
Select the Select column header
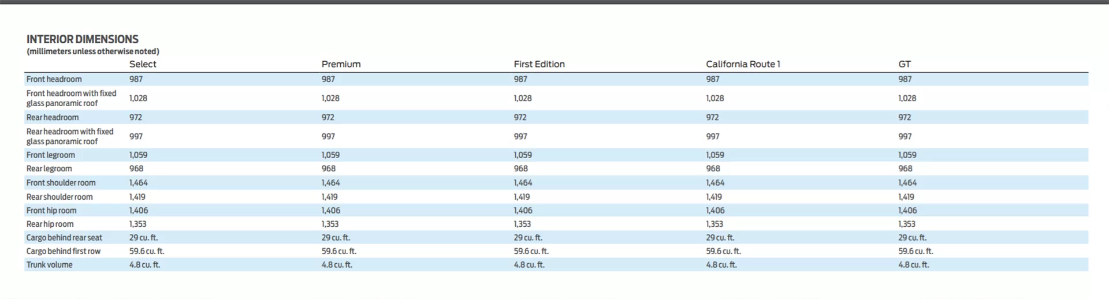pyautogui.click(x=143, y=64)
